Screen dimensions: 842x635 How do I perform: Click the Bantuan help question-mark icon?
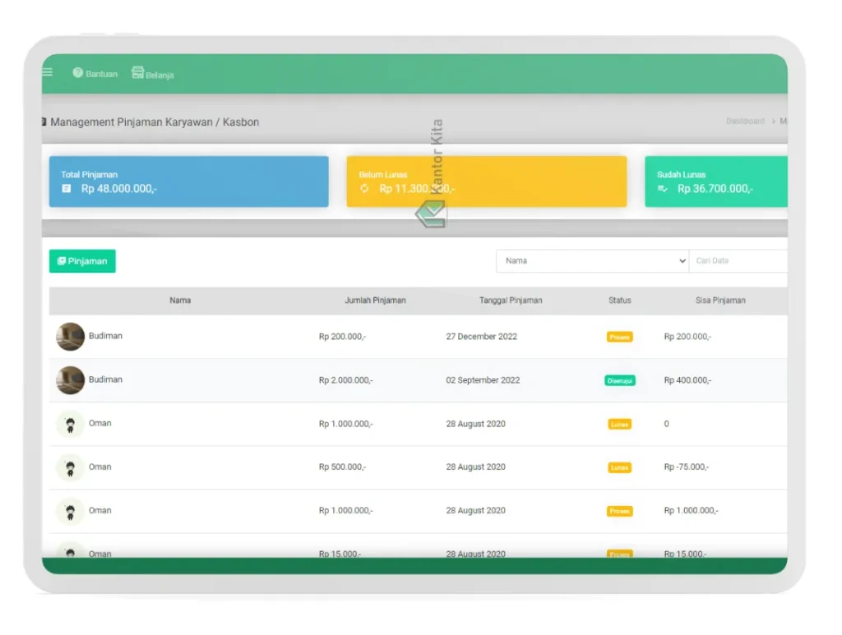coord(78,73)
